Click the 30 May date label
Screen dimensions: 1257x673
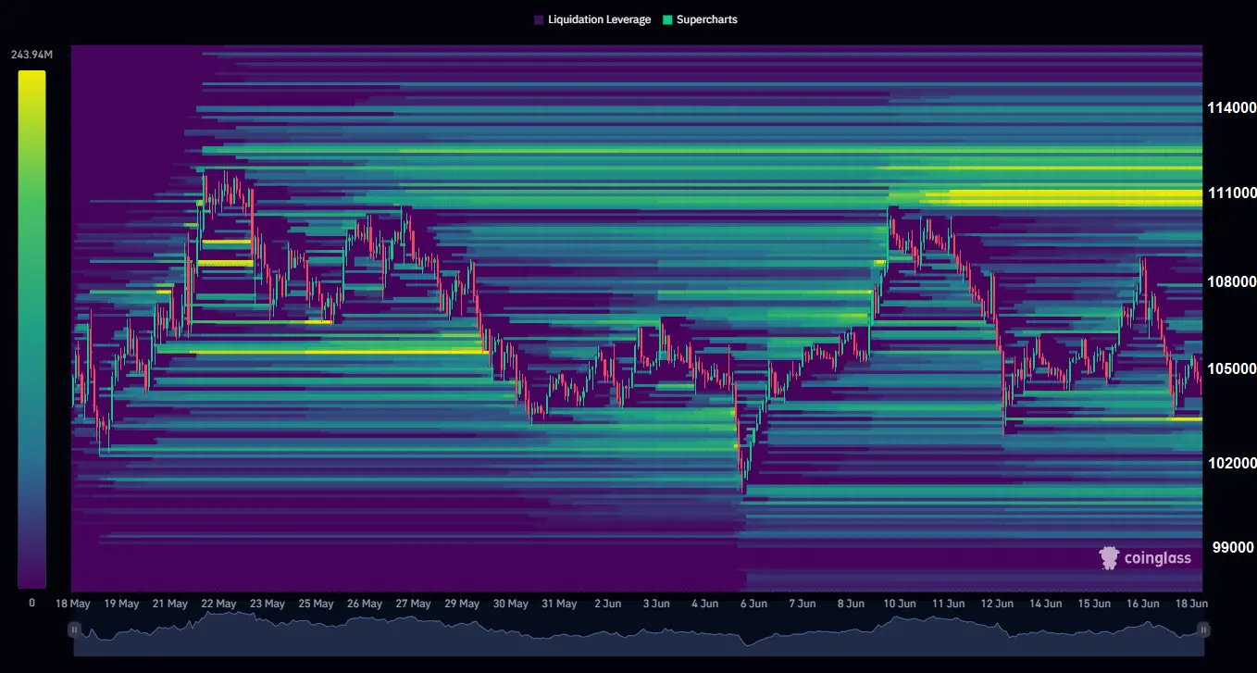tap(511, 604)
